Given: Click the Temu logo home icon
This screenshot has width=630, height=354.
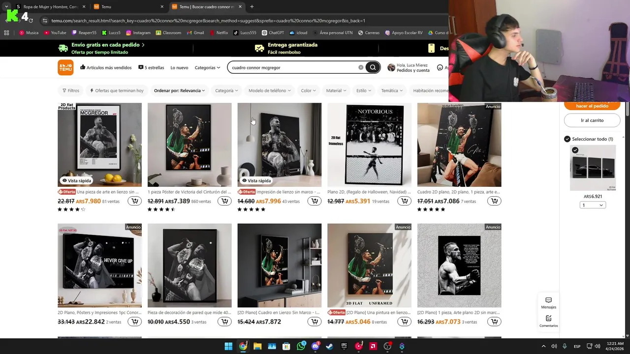Looking at the screenshot, I should tap(65, 67).
